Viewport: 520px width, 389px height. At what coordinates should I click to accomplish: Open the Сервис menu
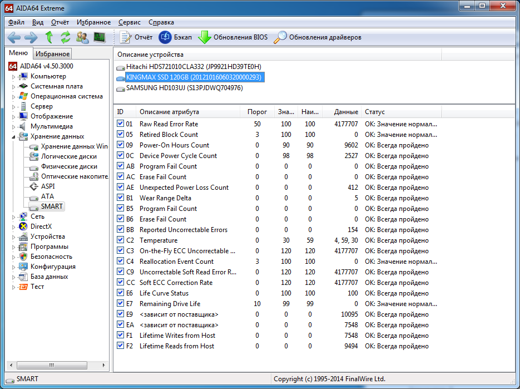tap(130, 22)
